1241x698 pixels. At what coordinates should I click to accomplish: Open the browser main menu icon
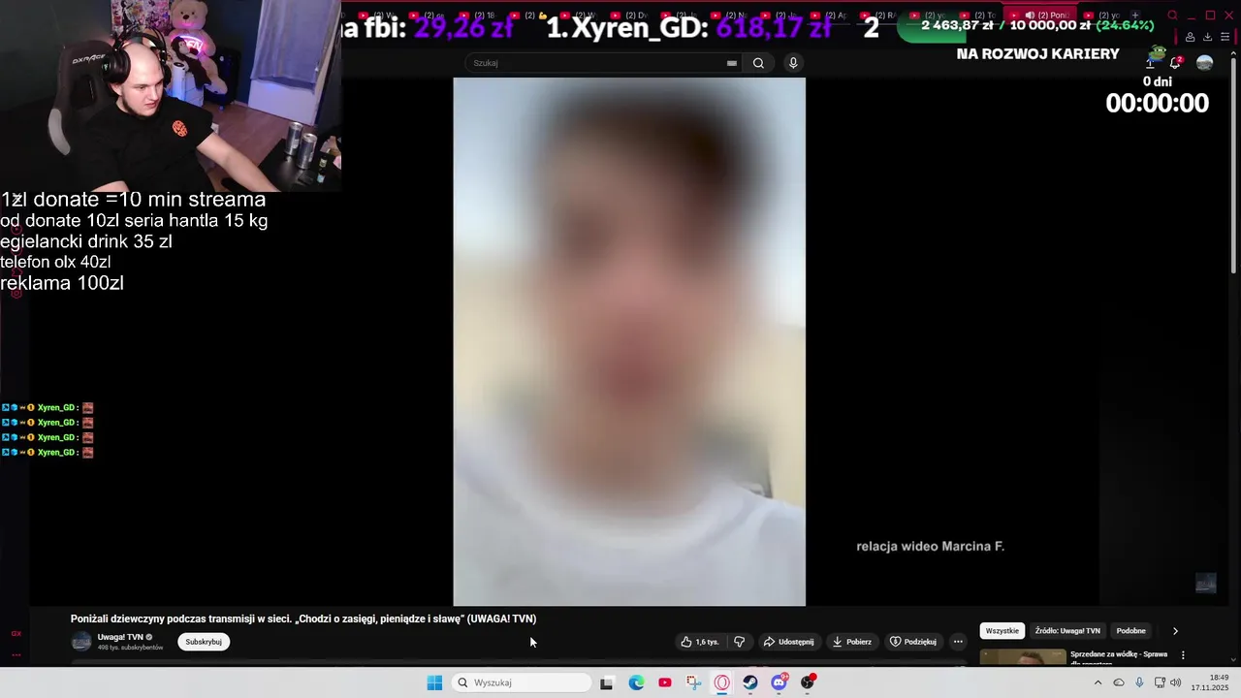(x=1225, y=37)
